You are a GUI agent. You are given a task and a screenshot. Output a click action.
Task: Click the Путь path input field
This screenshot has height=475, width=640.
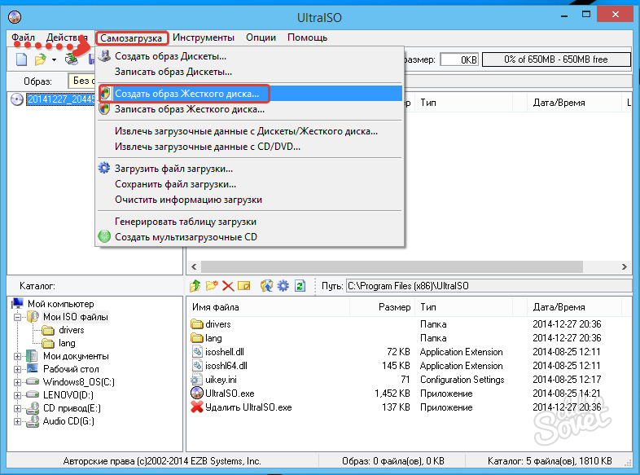click(487, 286)
